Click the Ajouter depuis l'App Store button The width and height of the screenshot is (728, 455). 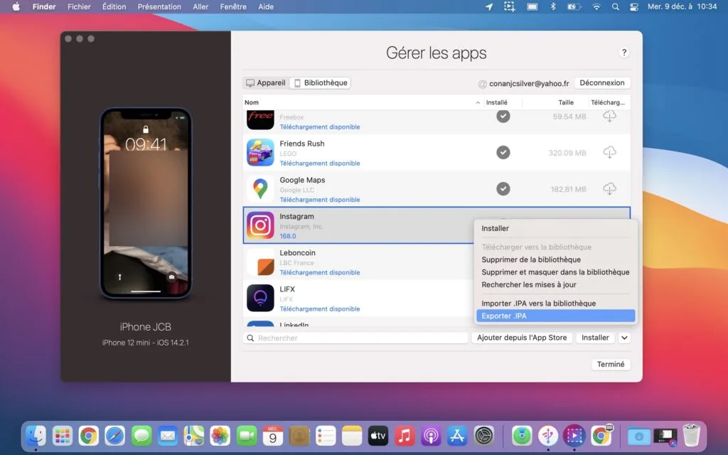[522, 338]
